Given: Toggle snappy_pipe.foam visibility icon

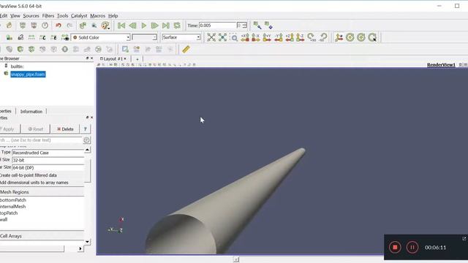Looking at the screenshot, I should (6, 74).
